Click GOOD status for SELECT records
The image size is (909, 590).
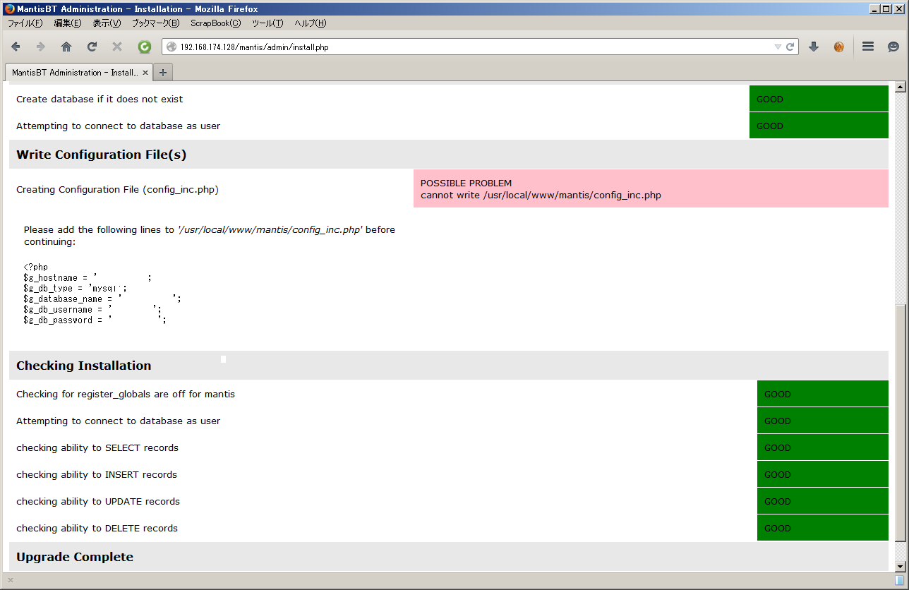click(x=823, y=447)
